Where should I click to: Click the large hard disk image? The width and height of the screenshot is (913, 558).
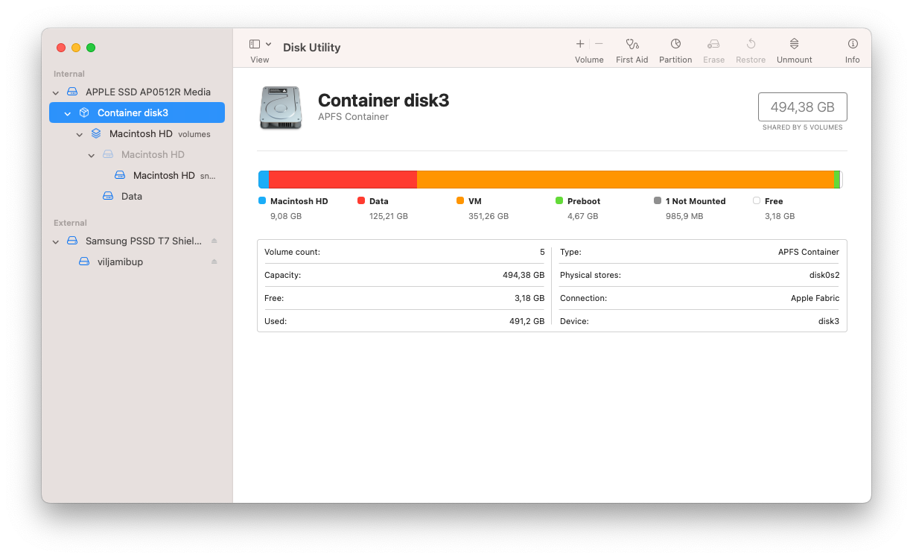[281, 108]
